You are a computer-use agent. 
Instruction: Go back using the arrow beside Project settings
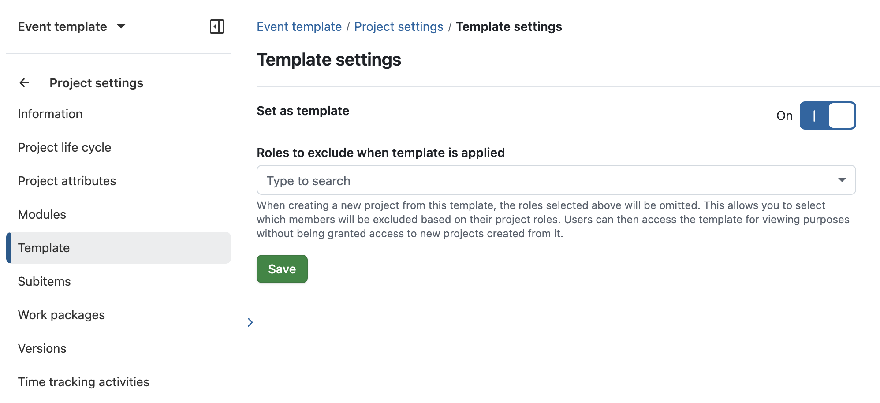[x=24, y=83]
